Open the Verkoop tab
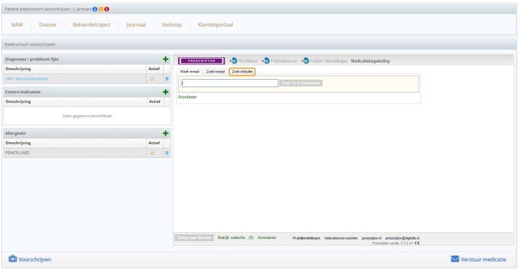Screen dimensions: 520x271 [x=172, y=25]
